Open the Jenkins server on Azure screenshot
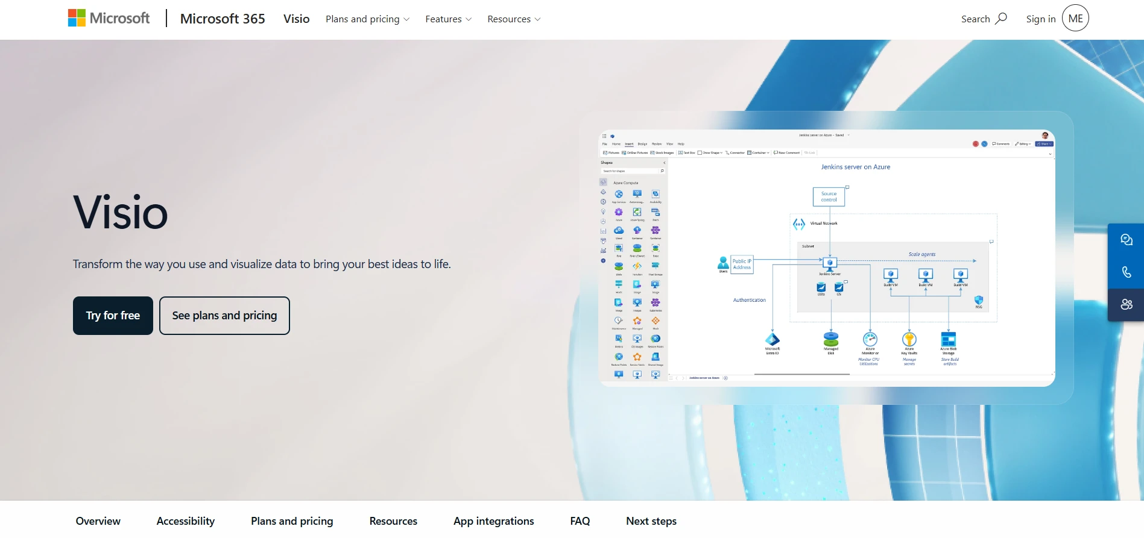The image size is (1144, 538). point(827,258)
